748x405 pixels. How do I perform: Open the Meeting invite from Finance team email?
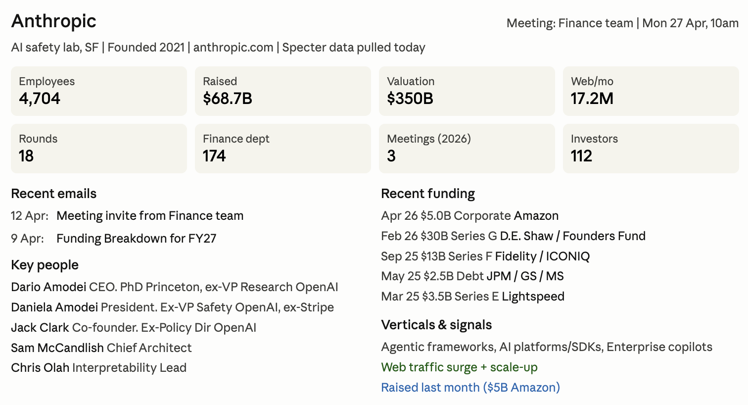coord(150,216)
